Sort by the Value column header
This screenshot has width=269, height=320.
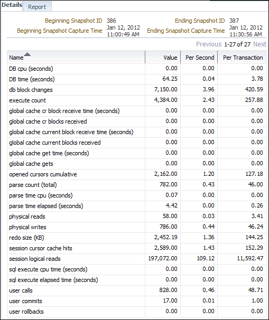(170, 58)
